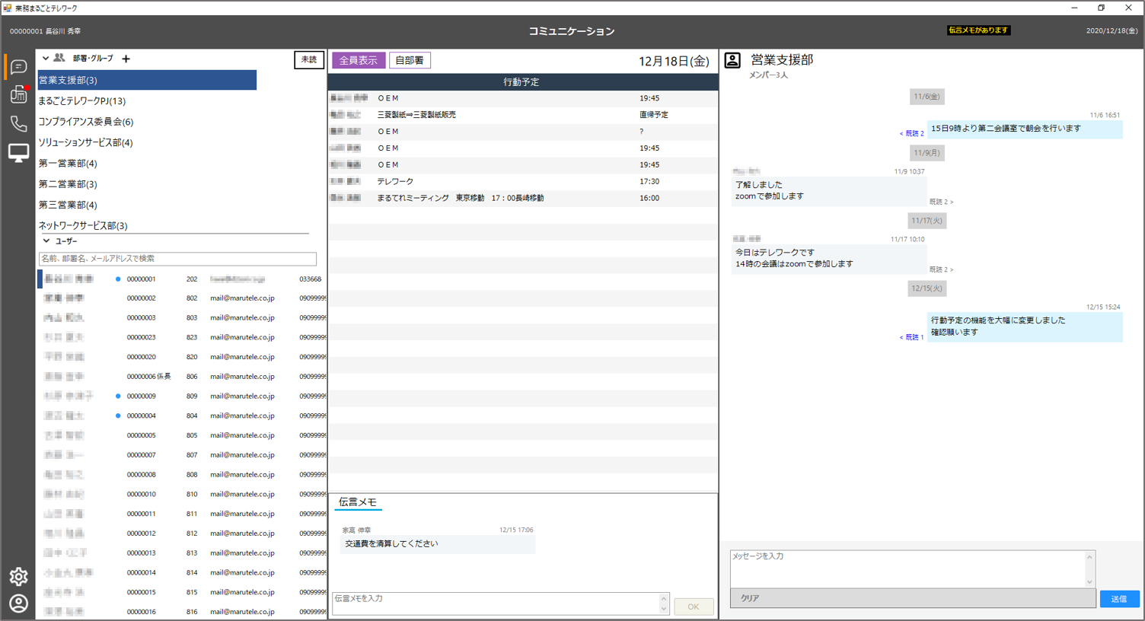Click the plus icon to add group
The image size is (1145, 621).
coord(126,59)
